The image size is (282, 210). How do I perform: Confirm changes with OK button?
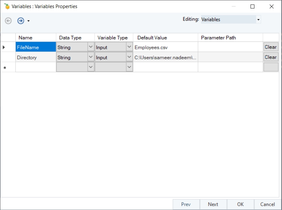[x=240, y=204]
